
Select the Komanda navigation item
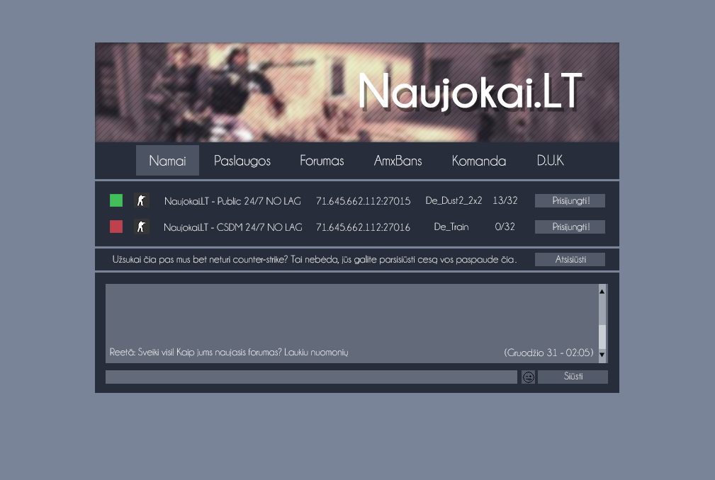pyautogui.click(x=479, y=161)
